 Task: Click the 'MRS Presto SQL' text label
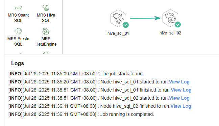coord(18,42)
